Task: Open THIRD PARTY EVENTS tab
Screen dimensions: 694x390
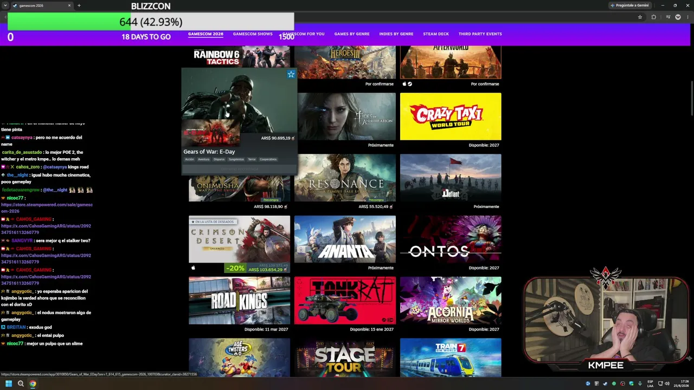Action: point(480,34)
